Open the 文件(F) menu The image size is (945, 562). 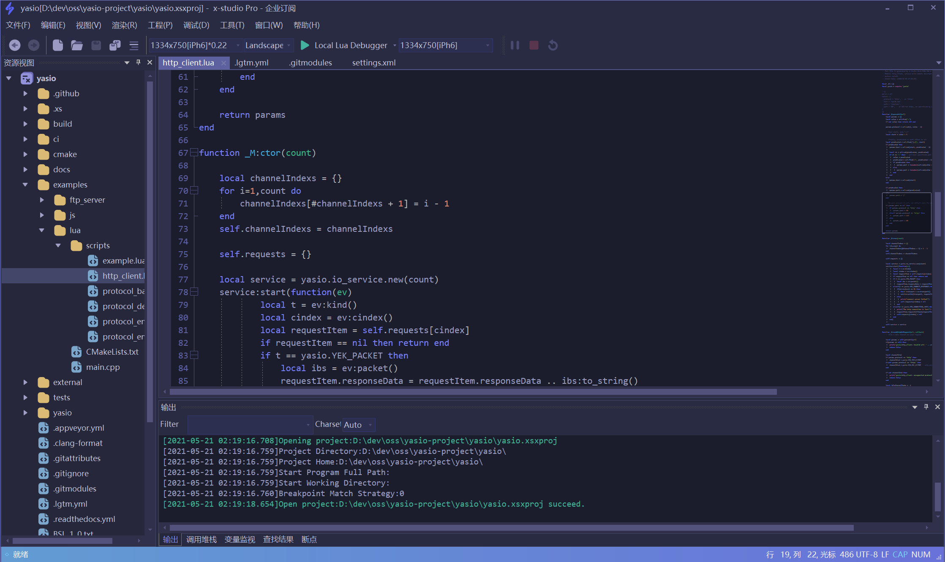coord(18,25)
